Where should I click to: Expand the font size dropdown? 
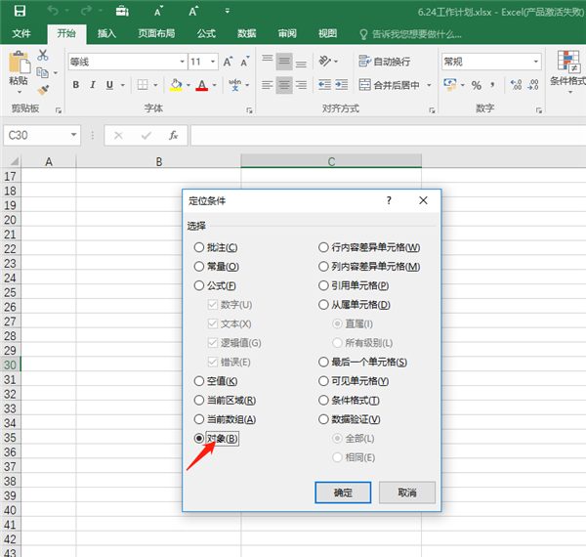pyautogui.click(x=213, y=62)
